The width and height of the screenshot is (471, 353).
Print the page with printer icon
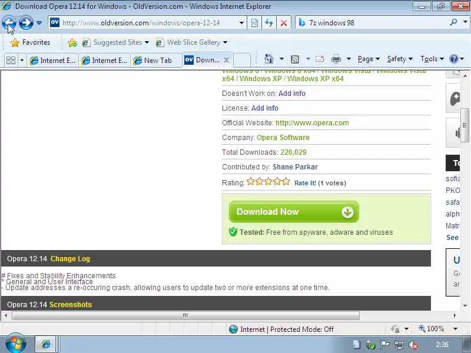click(x=336, y=59)
